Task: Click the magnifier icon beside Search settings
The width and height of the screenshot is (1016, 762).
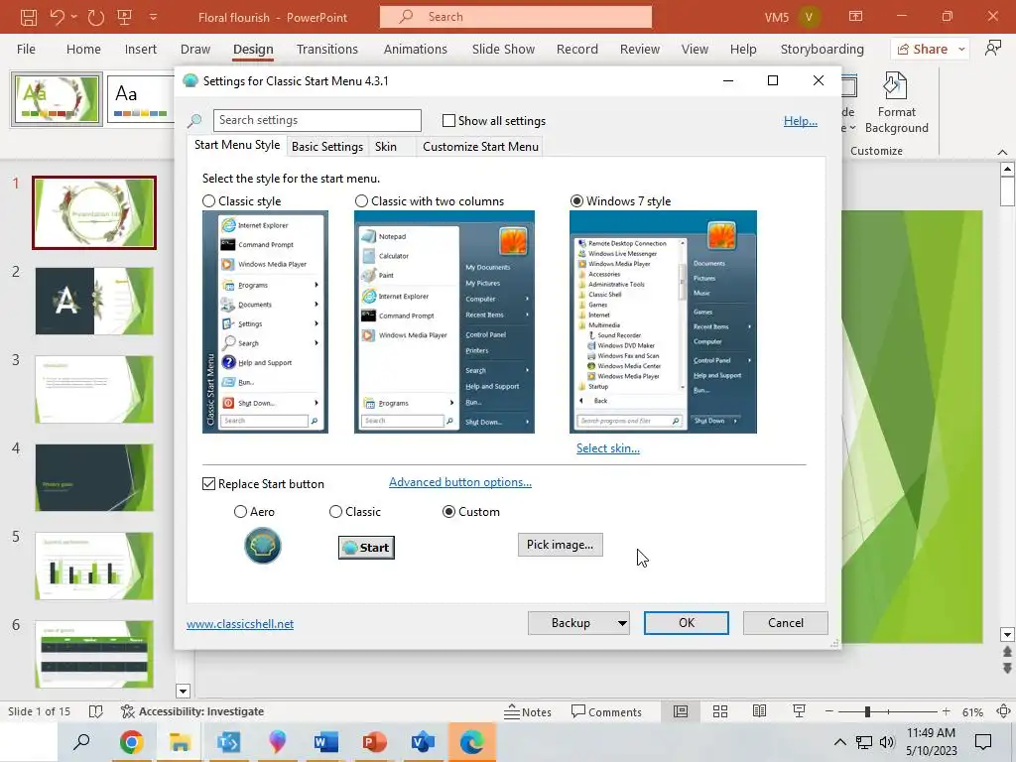Action: (194, 120)
